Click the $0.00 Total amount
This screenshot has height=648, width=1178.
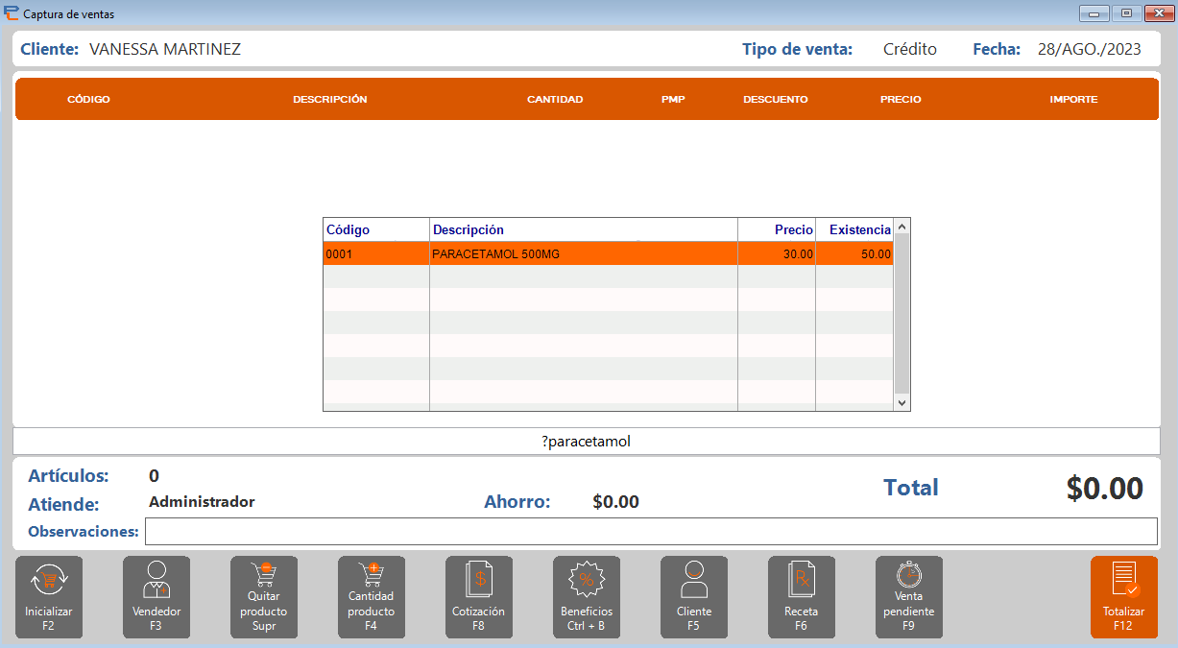coord(1105,488)
